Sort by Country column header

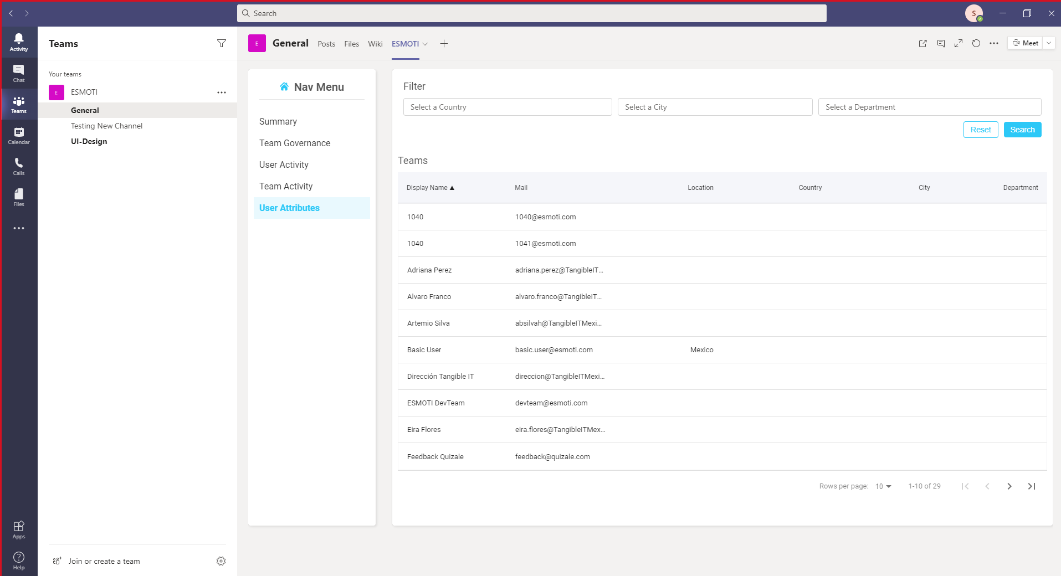tap(810, 188)
